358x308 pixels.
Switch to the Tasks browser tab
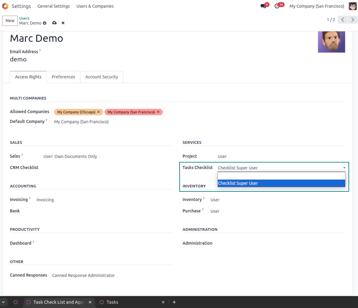[112, 302]
